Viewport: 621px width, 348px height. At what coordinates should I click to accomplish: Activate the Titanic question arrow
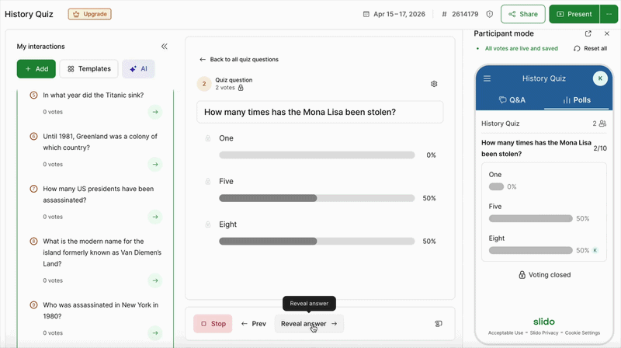pyautogui.click(x=155, y=113)
